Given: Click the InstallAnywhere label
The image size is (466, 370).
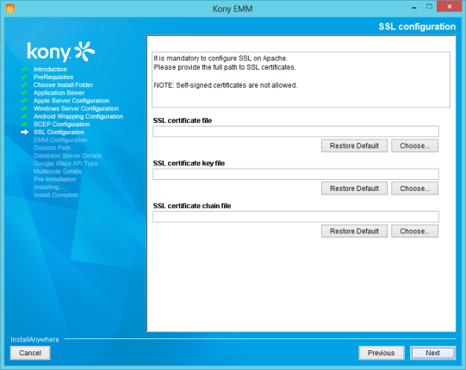Looking at the screenshot, I should point(34,339).
